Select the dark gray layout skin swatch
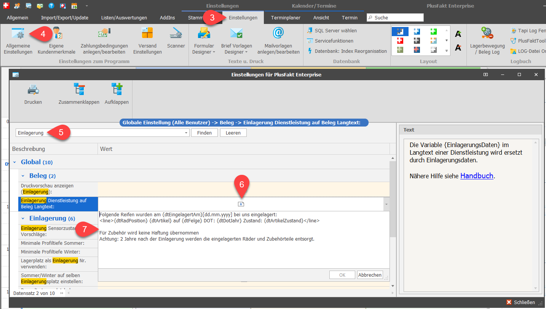Screen dimensions: 546x309 [417, 40]
